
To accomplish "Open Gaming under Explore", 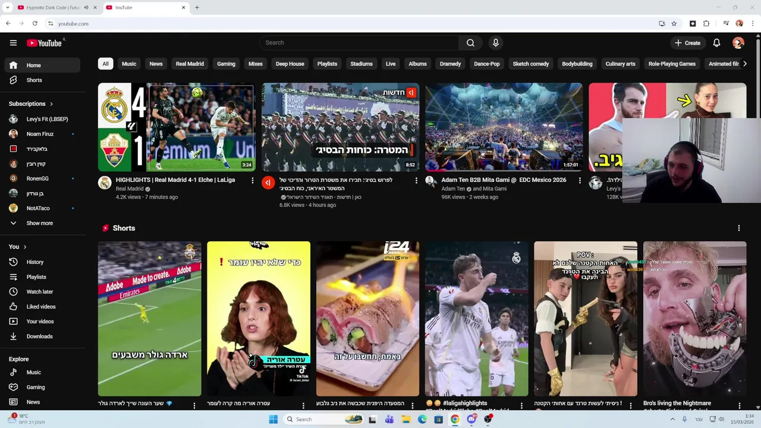I will click(x=42, y=388).
